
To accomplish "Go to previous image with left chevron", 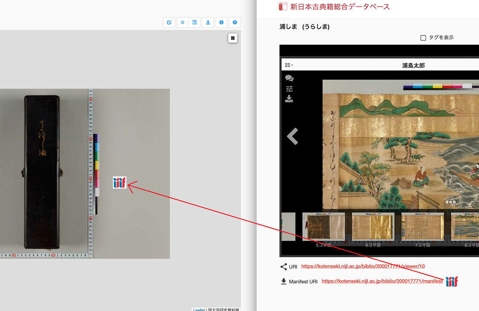I will (x=293, y=136).
